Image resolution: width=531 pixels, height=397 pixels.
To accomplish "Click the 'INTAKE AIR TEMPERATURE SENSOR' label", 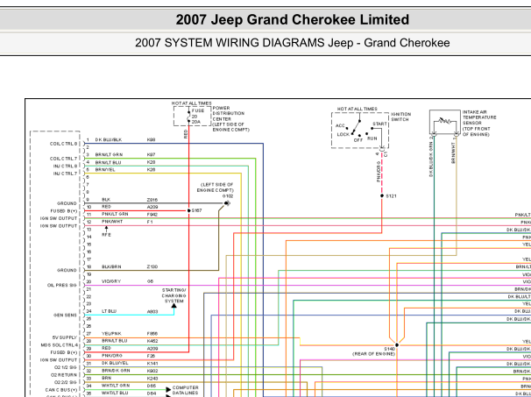I will click(x=479, y=117).
